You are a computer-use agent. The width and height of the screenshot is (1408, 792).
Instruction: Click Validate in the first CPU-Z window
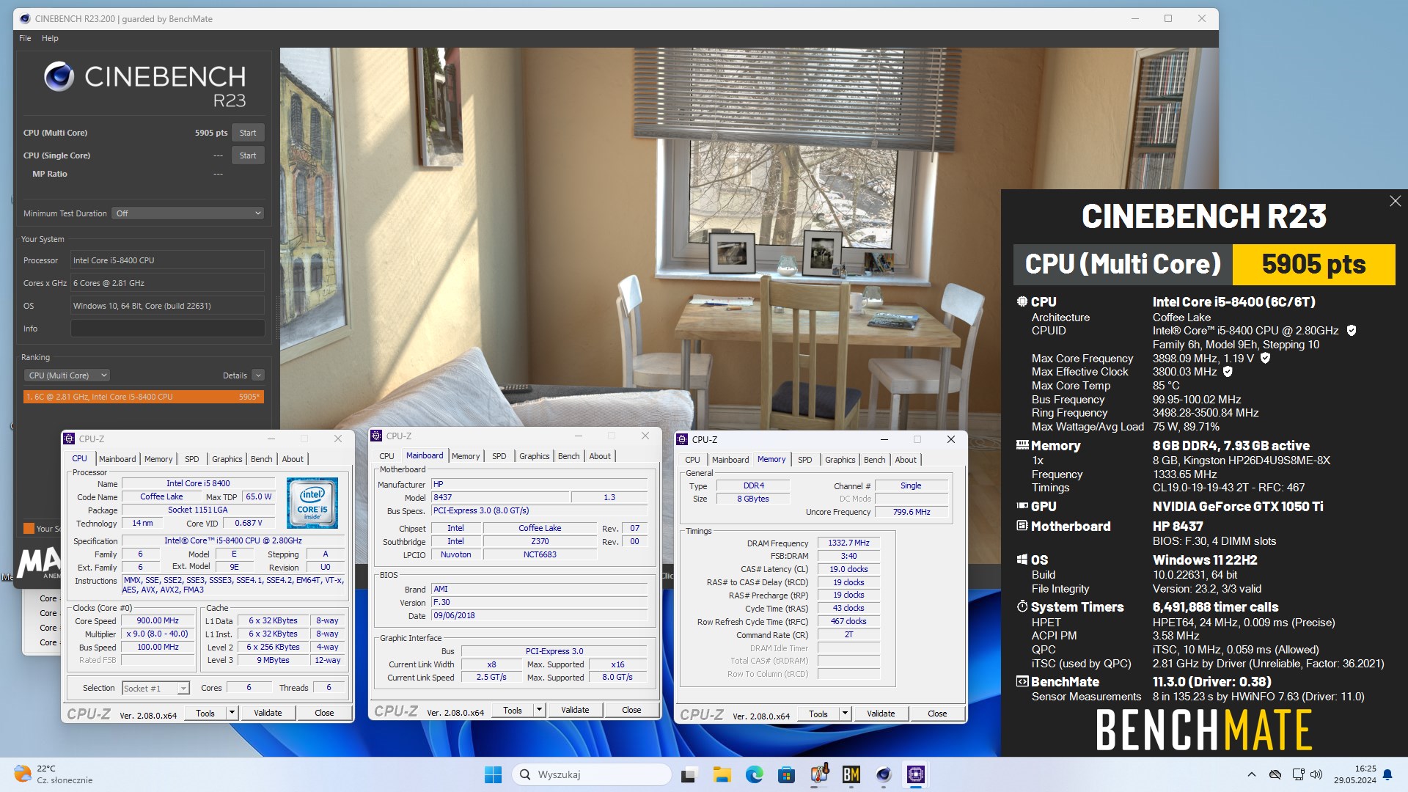point(268,713)
